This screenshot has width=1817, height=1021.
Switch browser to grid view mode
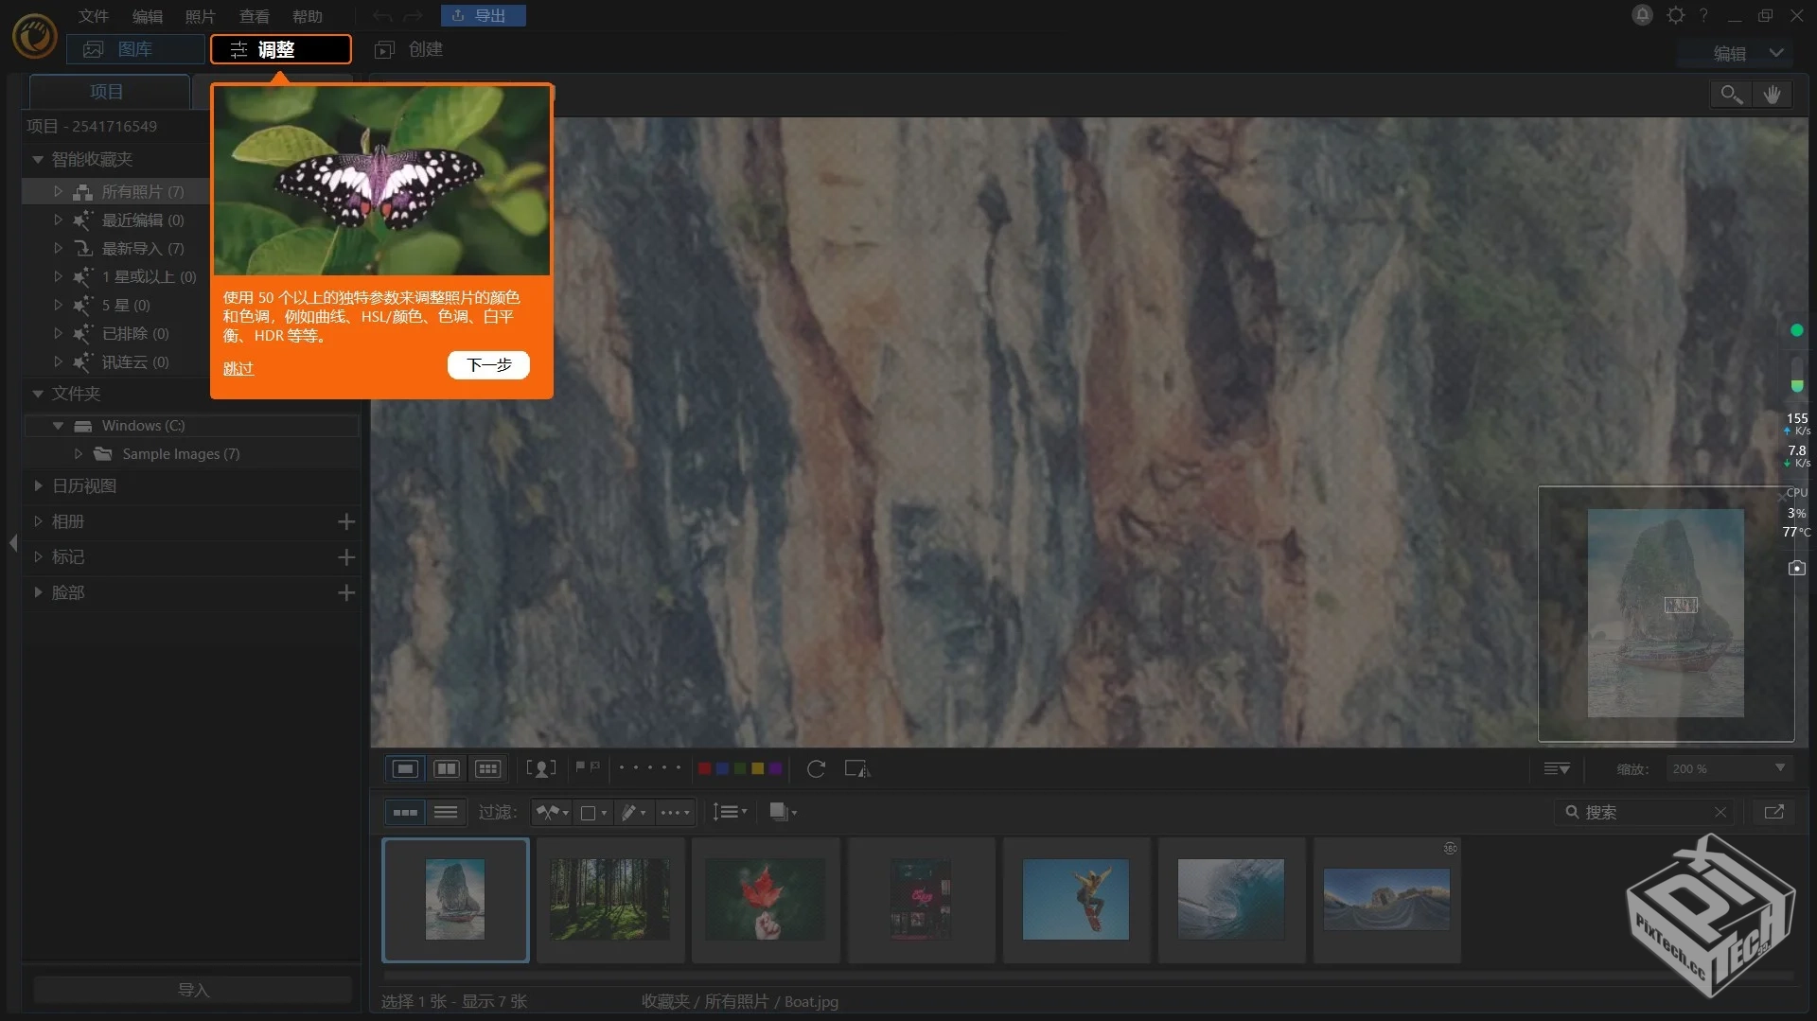click(x=487, y=768)
